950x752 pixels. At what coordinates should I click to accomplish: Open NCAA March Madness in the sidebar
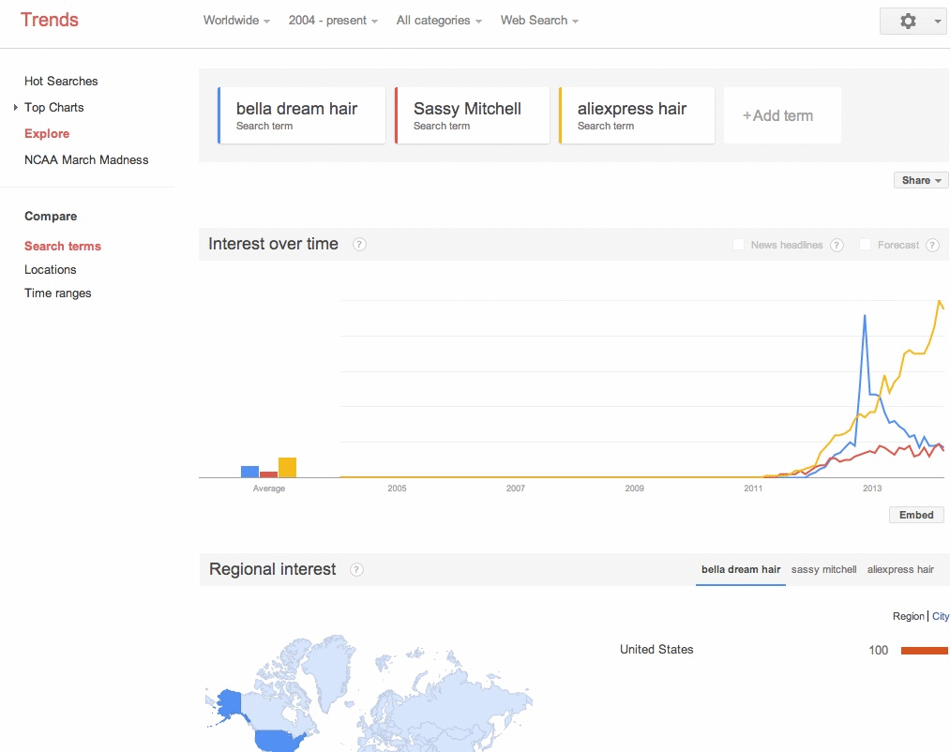86,160
